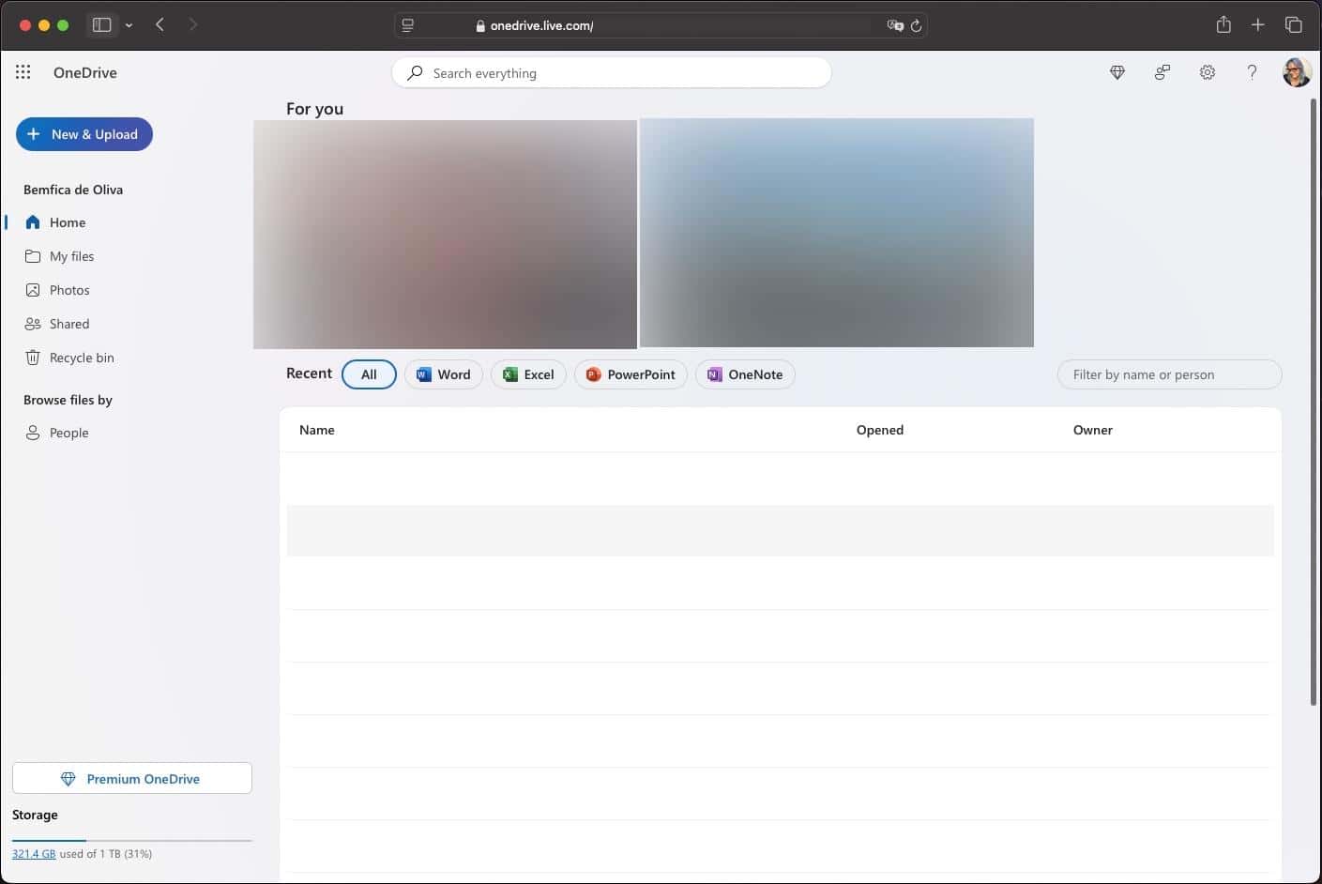
Task: Click the Filter by name or person field
Action: pyautogui.click(x=1169, y=374)
